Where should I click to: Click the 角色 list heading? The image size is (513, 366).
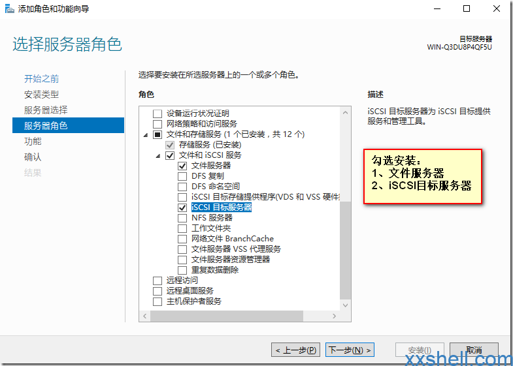pos(146,95)
